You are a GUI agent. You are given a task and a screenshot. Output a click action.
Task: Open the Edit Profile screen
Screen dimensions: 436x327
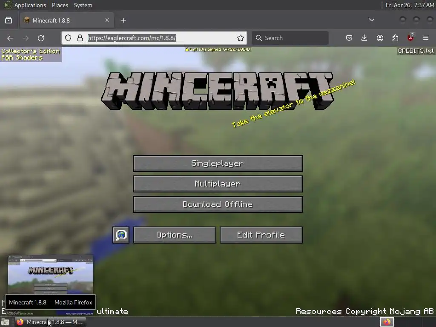point(261,235)
